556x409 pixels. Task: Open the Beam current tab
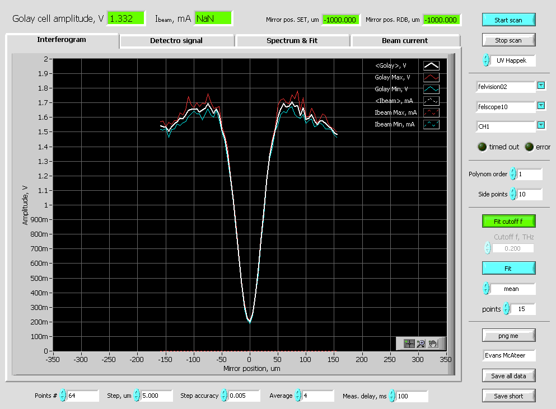coord(405,41)
